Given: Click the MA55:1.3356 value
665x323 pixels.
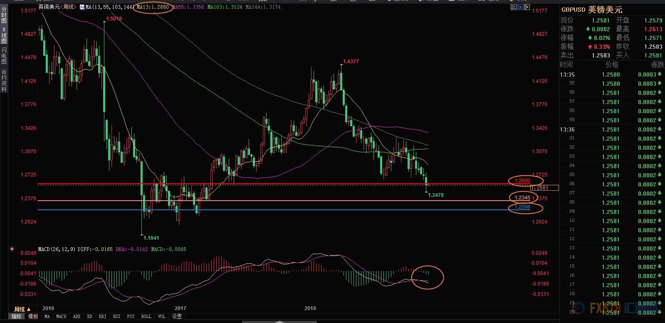Looking at the screenshot, I should click(x=188, y=7).
